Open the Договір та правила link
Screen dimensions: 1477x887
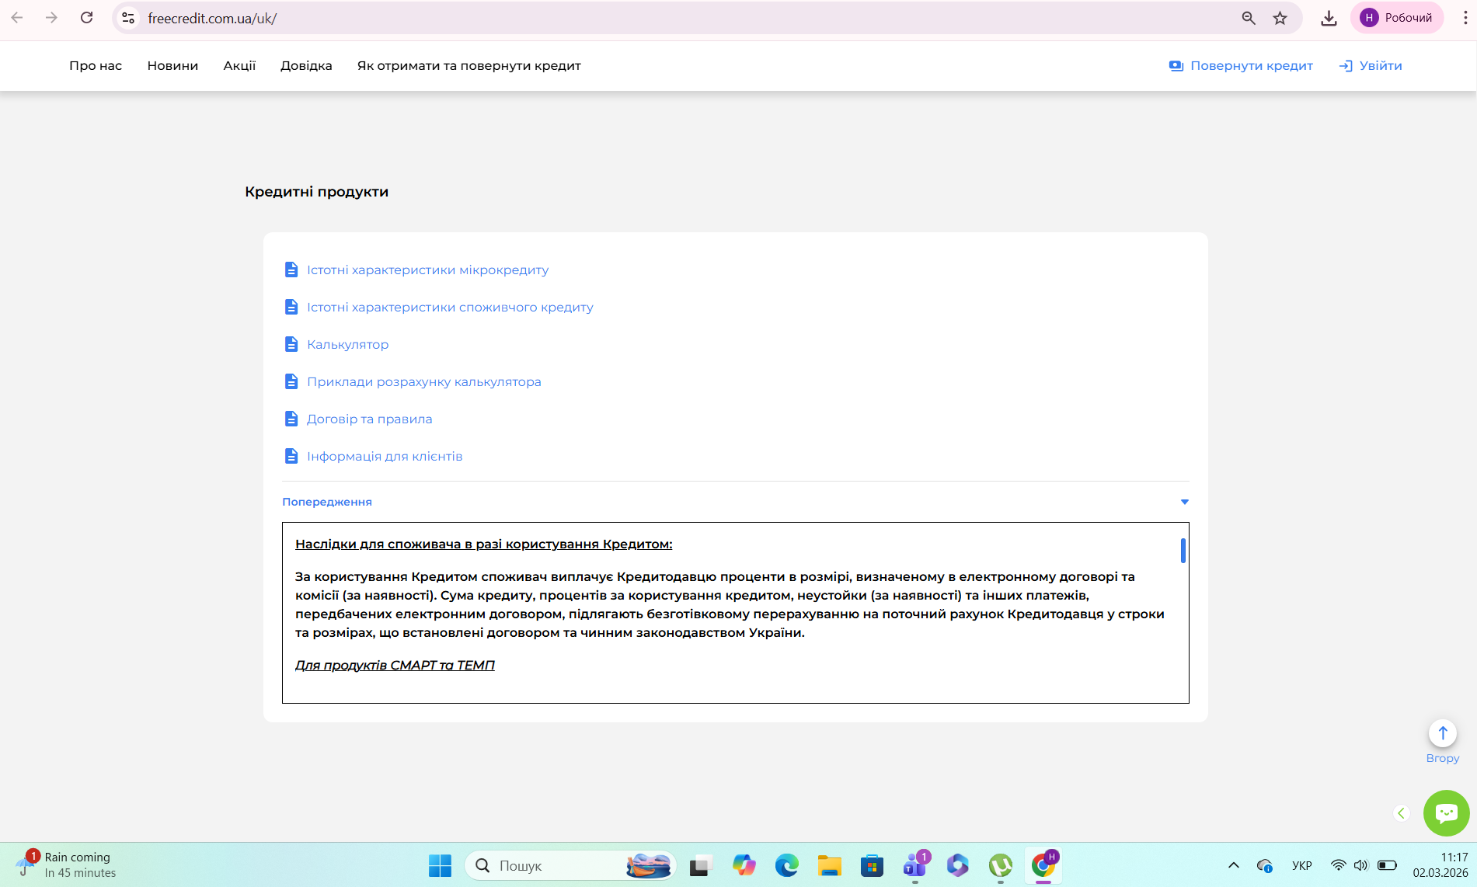coord(369,419)
